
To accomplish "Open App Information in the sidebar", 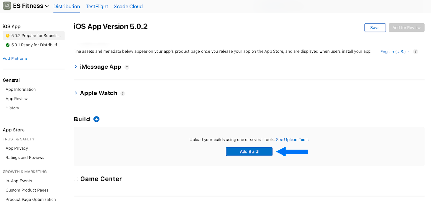I will 21,89.
